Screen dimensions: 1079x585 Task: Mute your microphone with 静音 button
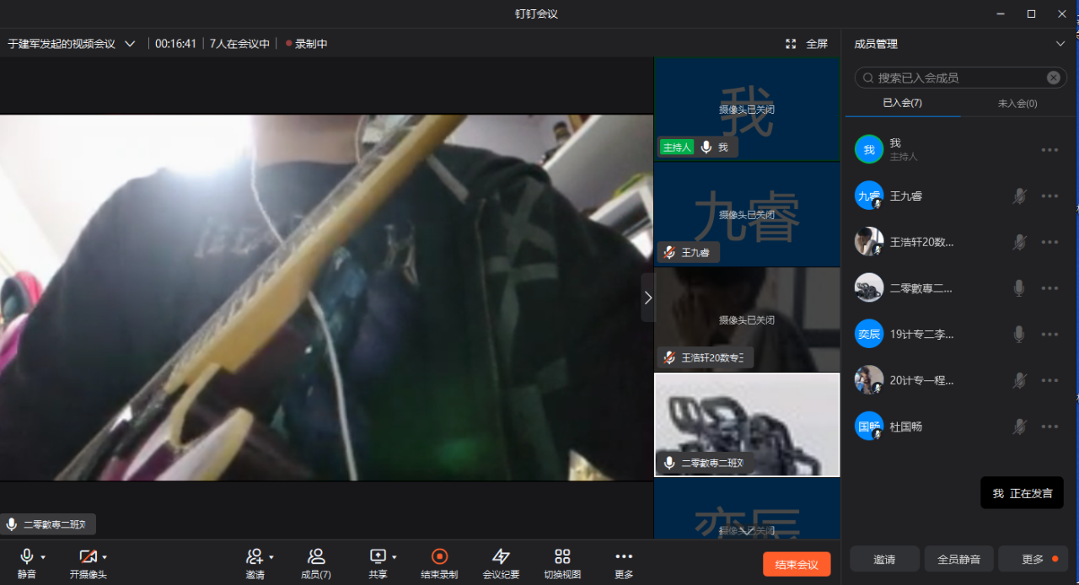coord(27,563)
